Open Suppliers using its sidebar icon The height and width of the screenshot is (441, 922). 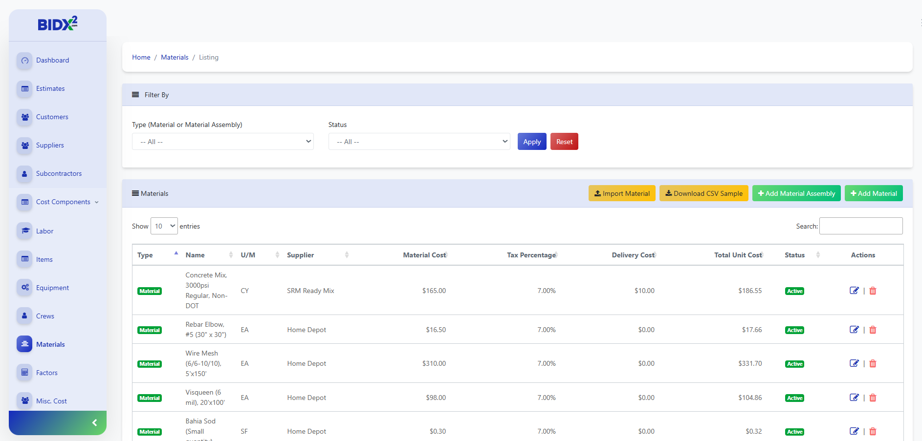pyautogui.click(x=24, y=145)
